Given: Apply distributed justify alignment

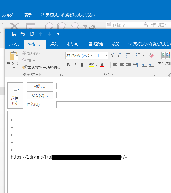Looking at the screenshot, I should 135,65.
